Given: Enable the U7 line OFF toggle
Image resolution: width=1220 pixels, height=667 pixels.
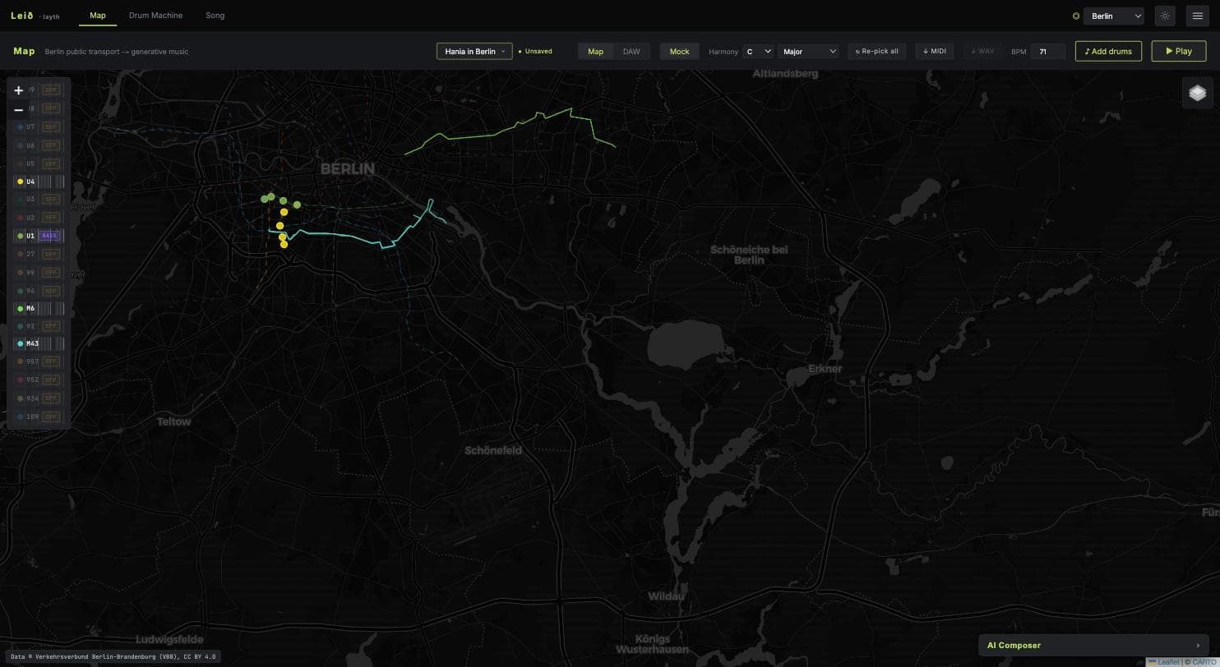Looking at the screenshot, I should pos(51,127).
